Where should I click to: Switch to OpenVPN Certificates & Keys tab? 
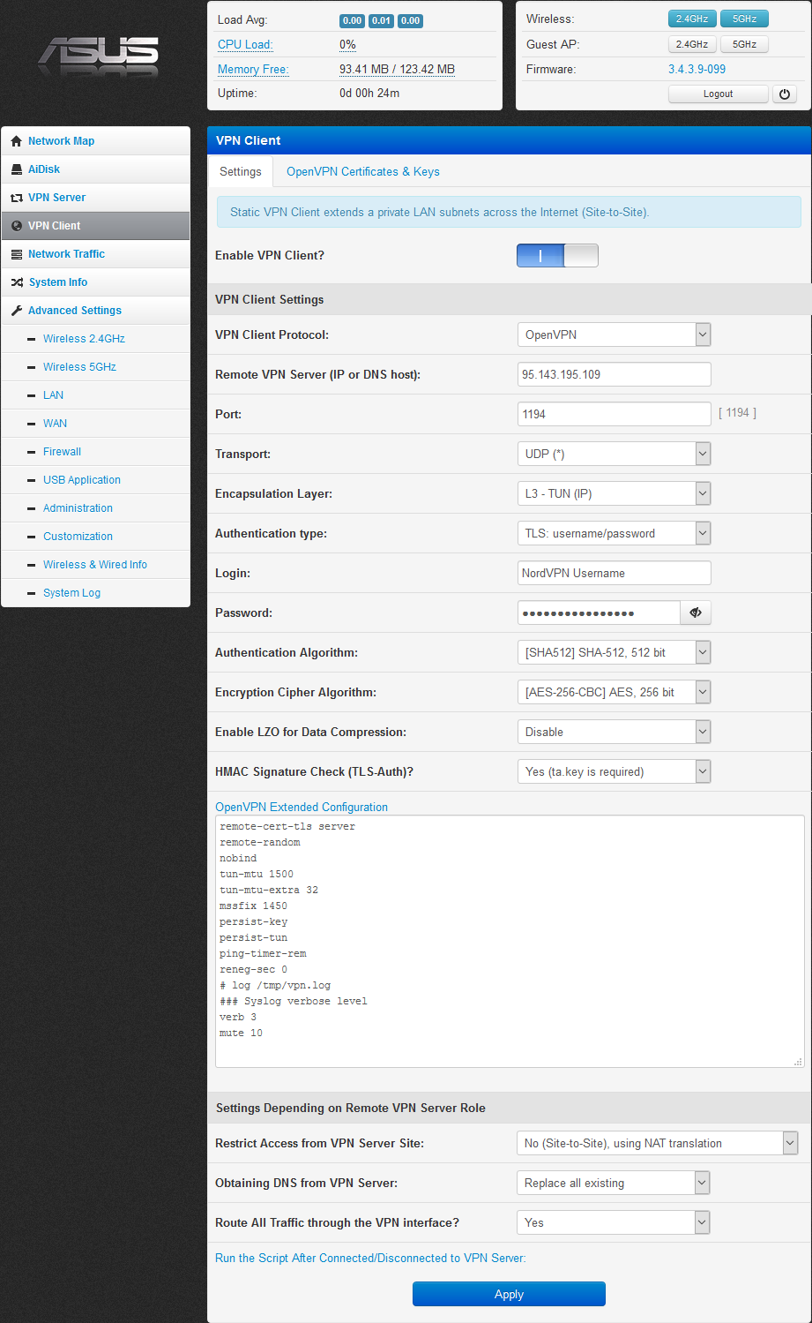coord(362,171)
